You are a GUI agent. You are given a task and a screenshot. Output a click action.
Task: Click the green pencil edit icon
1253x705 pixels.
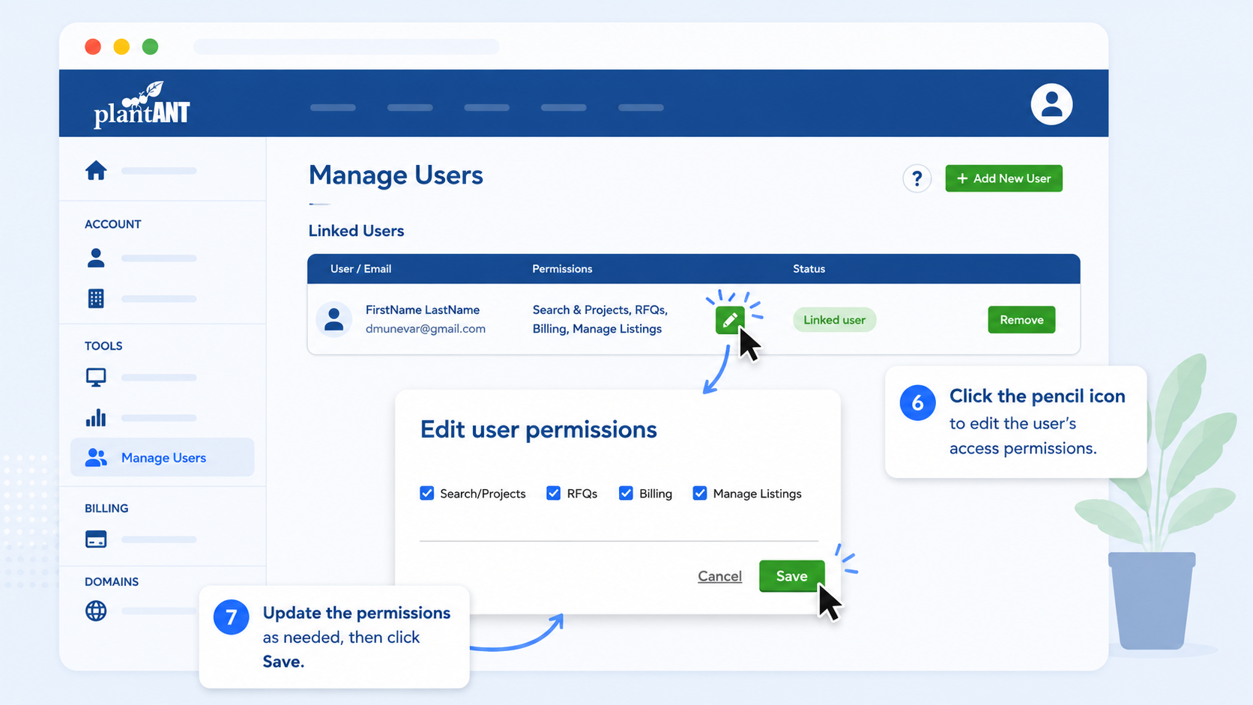[x=730, y=320]
